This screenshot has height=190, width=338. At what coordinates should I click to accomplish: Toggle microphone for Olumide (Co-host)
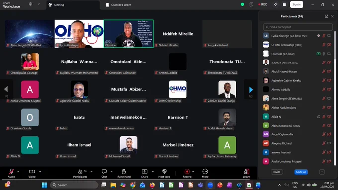(x=324, y=54)
